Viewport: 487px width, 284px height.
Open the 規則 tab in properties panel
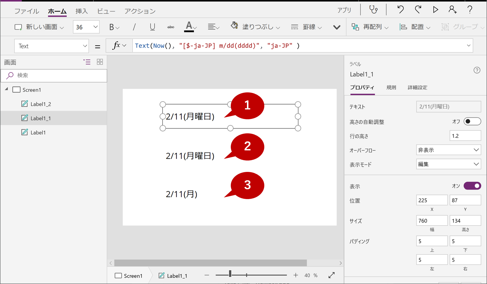click(x=391, y=87)
